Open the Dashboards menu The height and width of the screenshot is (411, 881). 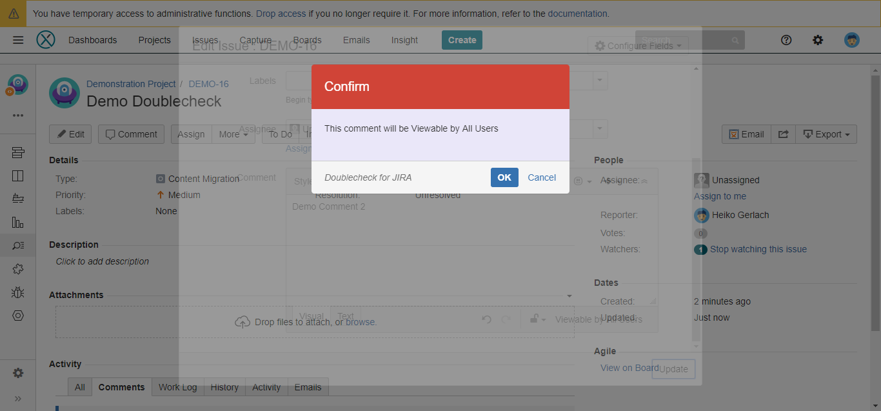(x=93, y=40)
